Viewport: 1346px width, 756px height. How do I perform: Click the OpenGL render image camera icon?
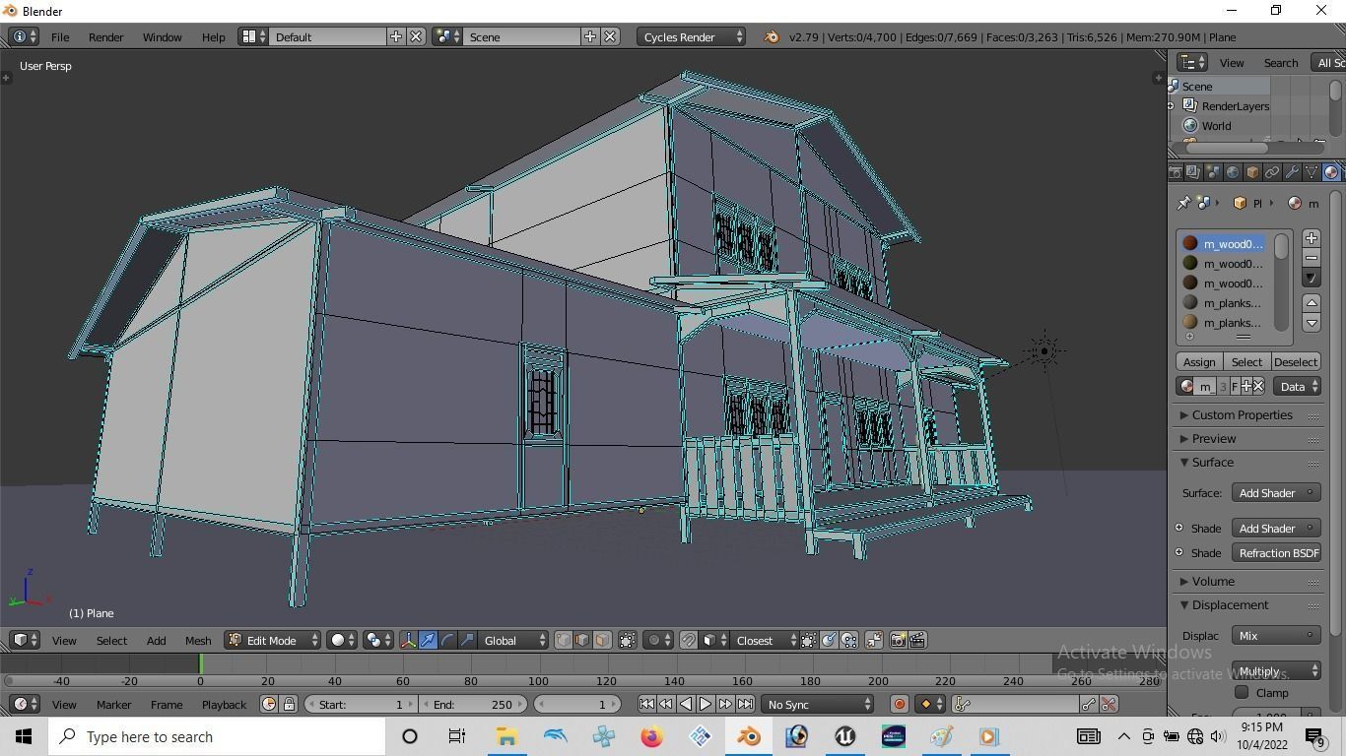click(x=898, y=640)
